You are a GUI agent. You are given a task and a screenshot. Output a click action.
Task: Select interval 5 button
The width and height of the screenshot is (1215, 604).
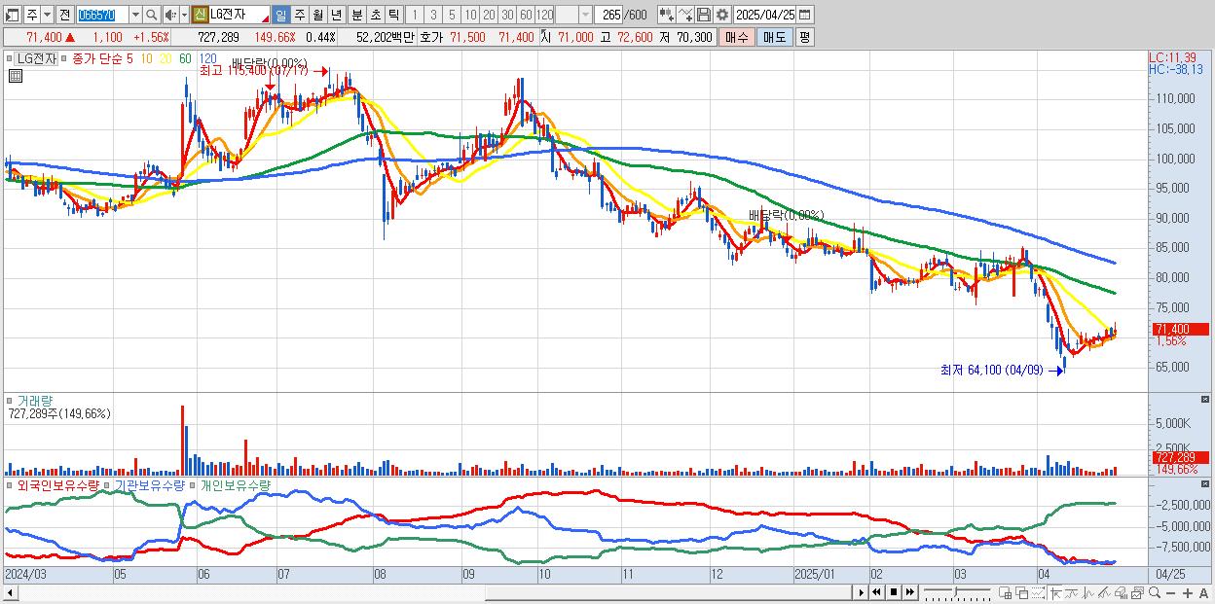pyautogui.click(x=452, y=15)
